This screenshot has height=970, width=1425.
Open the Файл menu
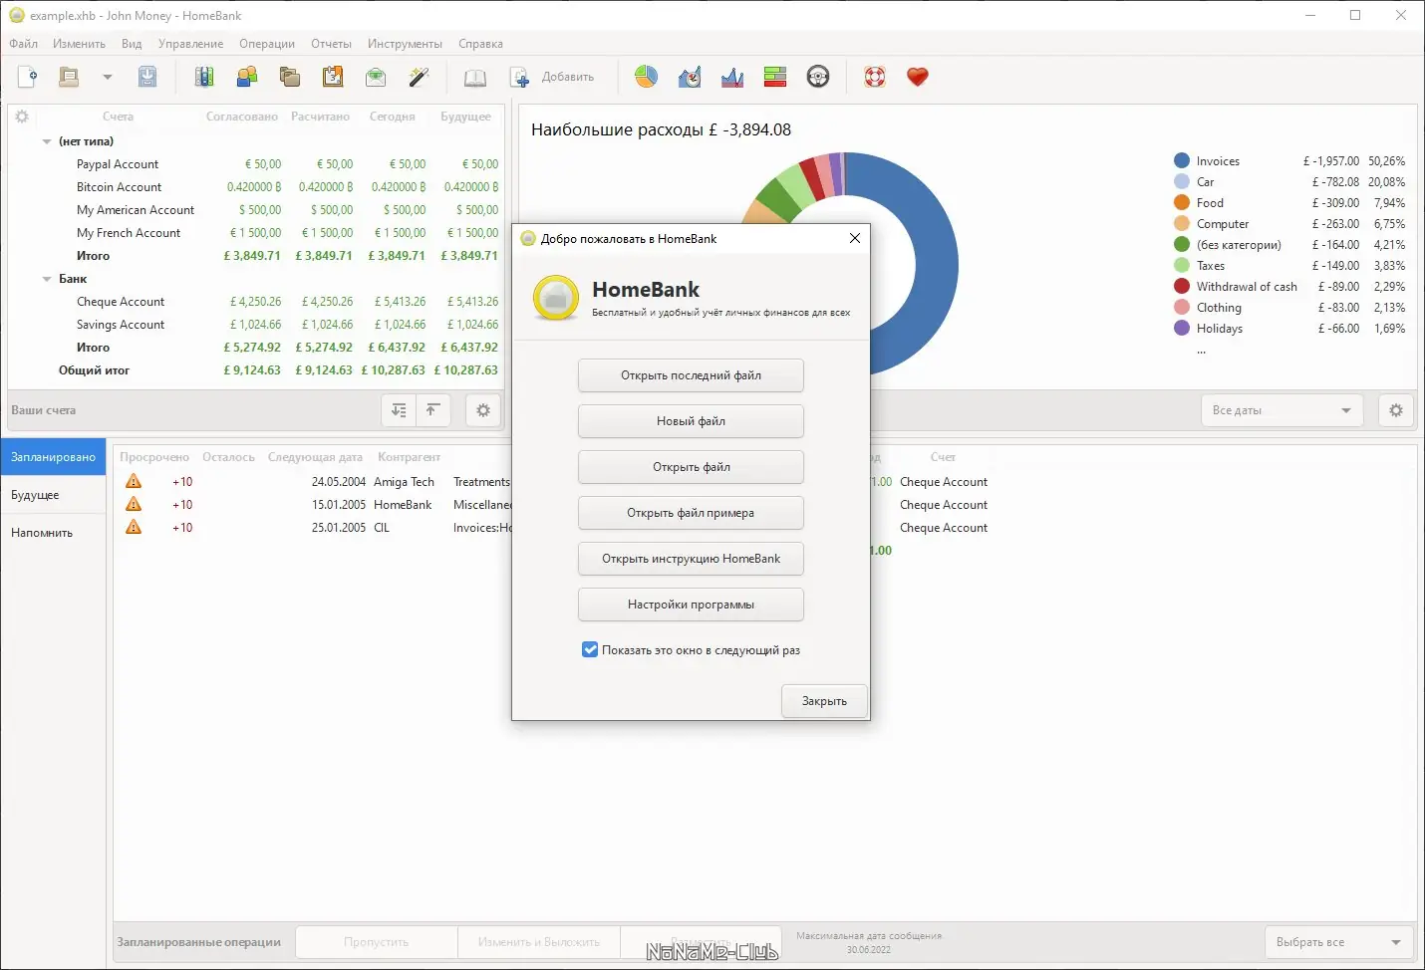pos(24,44)
